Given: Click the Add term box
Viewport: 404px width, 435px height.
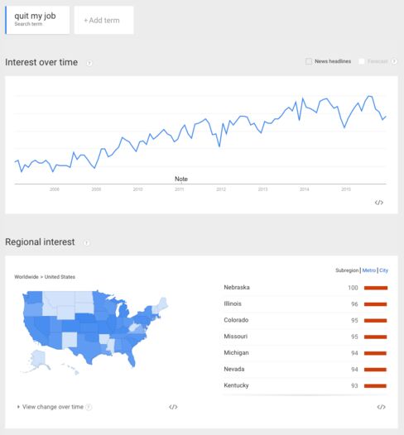Looking at the screenshot, I should point(104,20).
